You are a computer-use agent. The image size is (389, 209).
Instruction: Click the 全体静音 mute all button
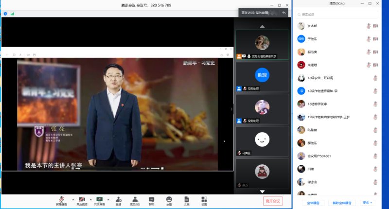pyautogui.click(x=313, y=202)
